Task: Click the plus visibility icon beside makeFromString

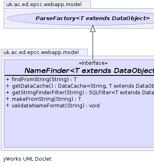Action: tap(8, 99)
